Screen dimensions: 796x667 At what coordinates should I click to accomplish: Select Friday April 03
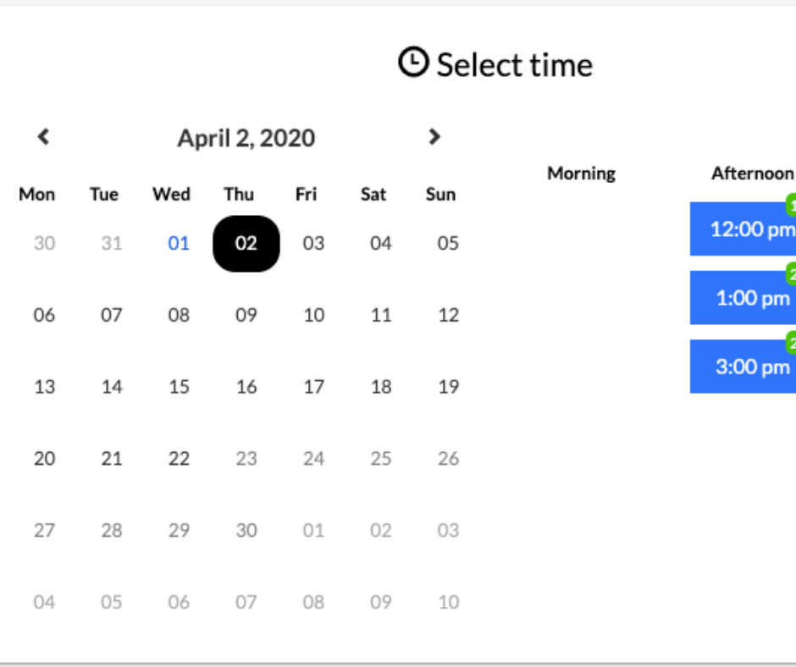pyautogui.click(x=313, y=243)
